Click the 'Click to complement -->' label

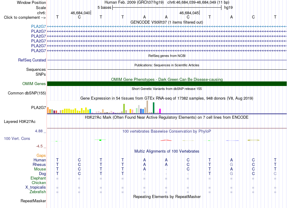[x=25, y=18]
